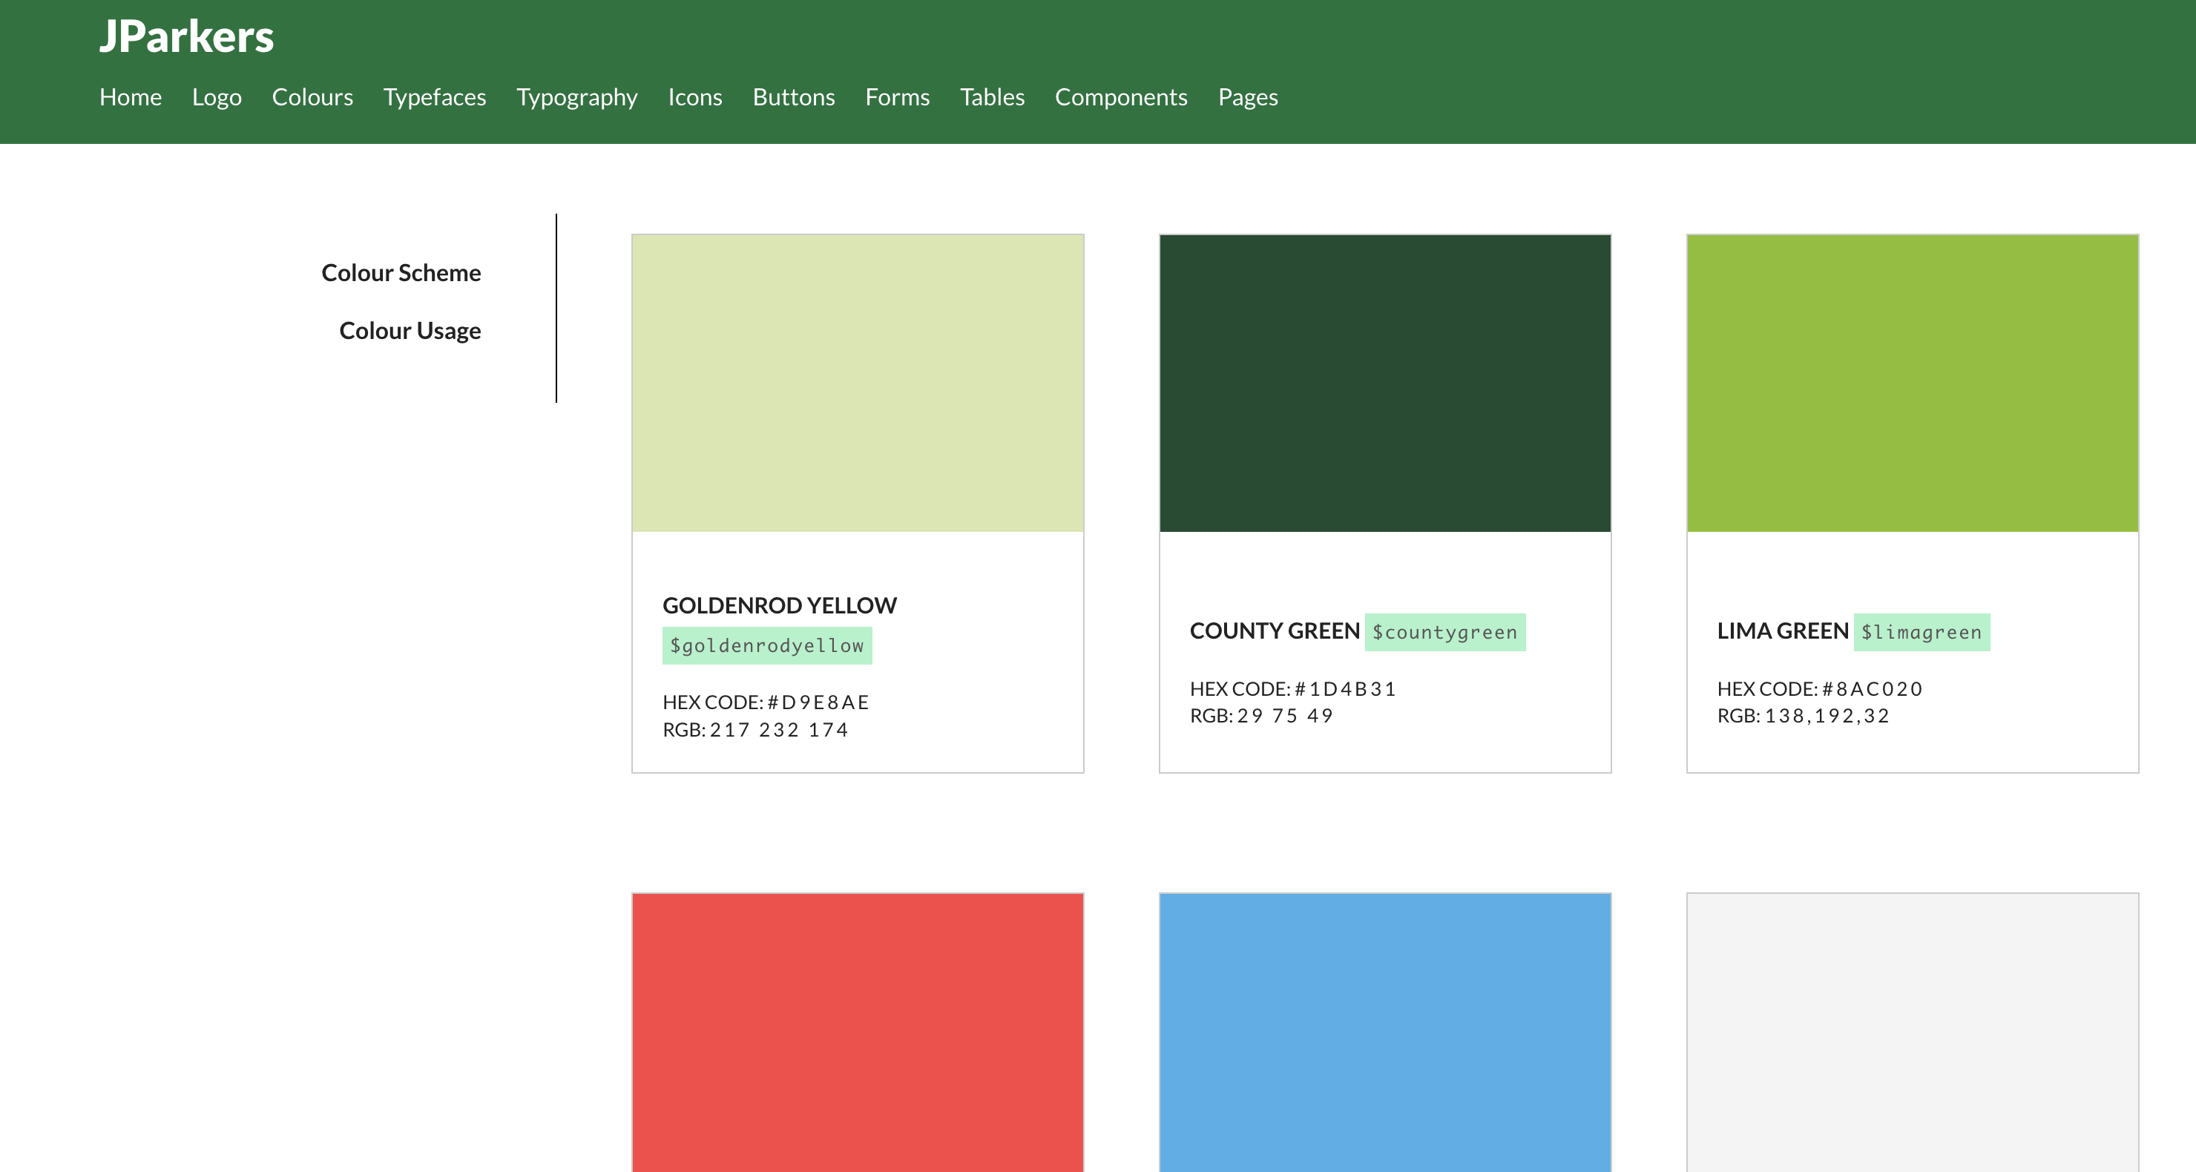Open the Colours section
This screenshot has height=1172, width=2196.
pyautogui.click(x=312, y=97)
